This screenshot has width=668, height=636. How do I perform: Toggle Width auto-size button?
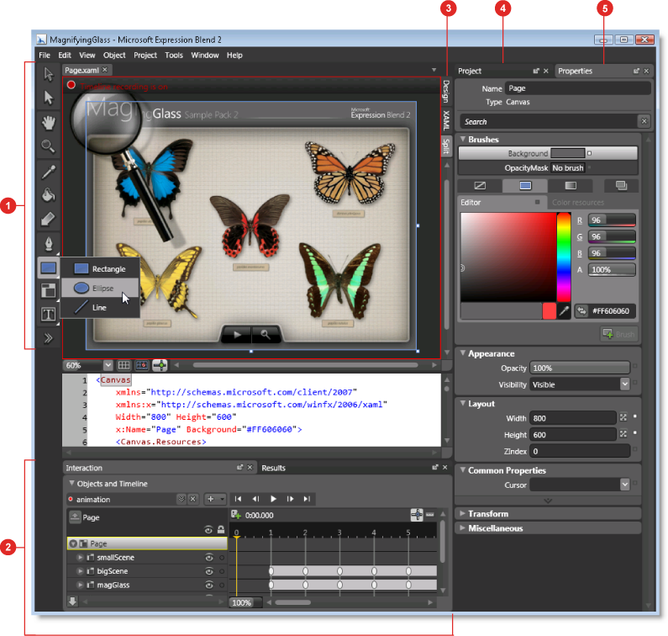point(623,417)
